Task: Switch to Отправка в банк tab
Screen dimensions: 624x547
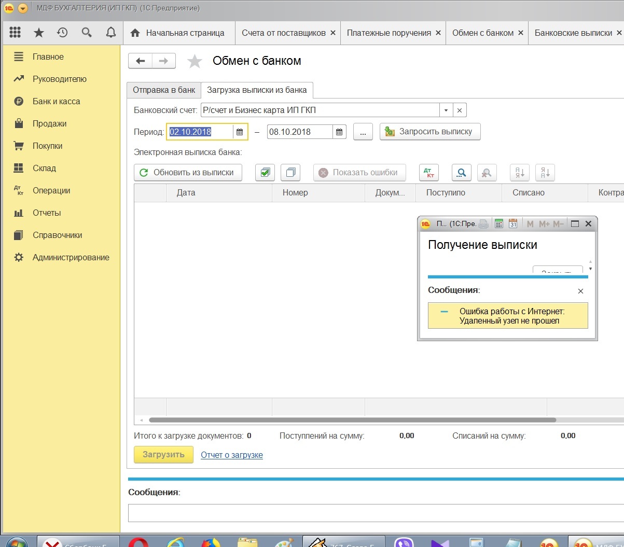Action: click(x=164, y=90)
